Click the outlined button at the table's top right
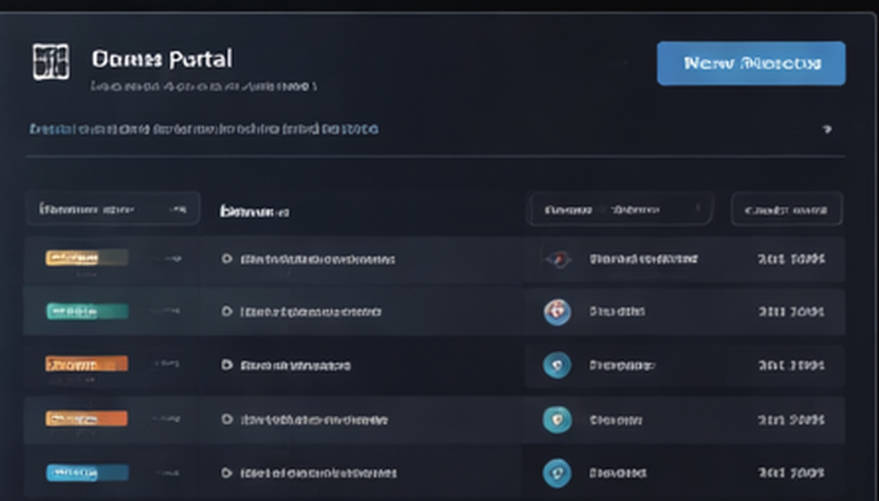This screenshot has width=879, height=501. click(x=786, y=208)
